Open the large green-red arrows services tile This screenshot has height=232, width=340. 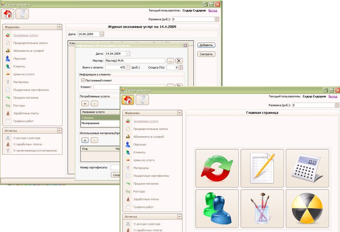tap(217, 168)
